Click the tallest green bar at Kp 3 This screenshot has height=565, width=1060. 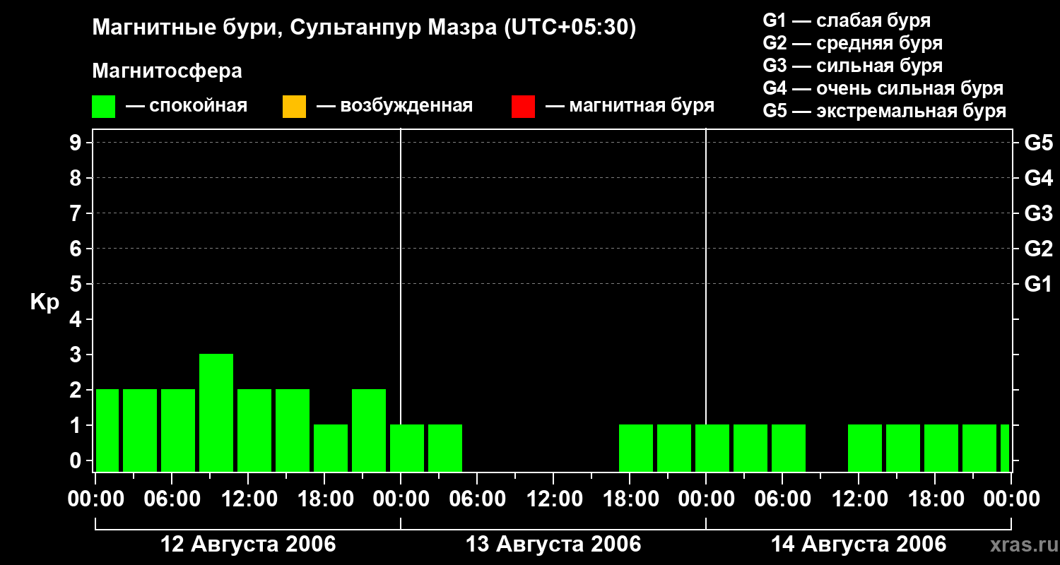[216, 412]
